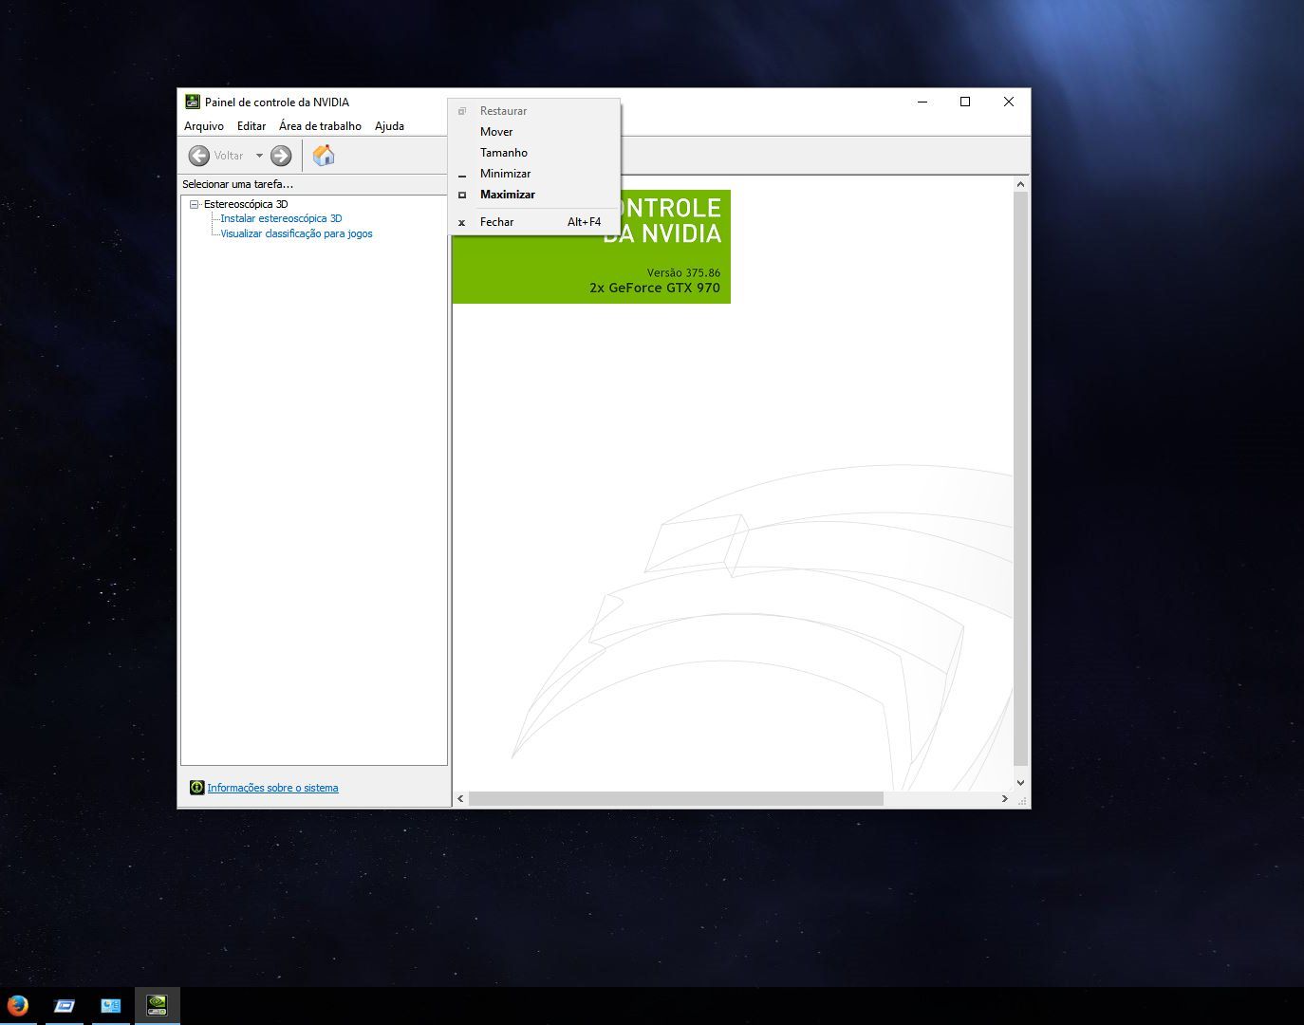Choose Tamanho in the system menu

tap(534, 153)
